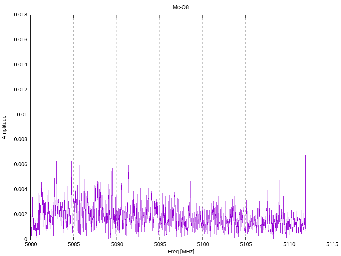Click the plot title Mc-O8
The height and width of the screenshot is (256, 341).
point(181,7)
